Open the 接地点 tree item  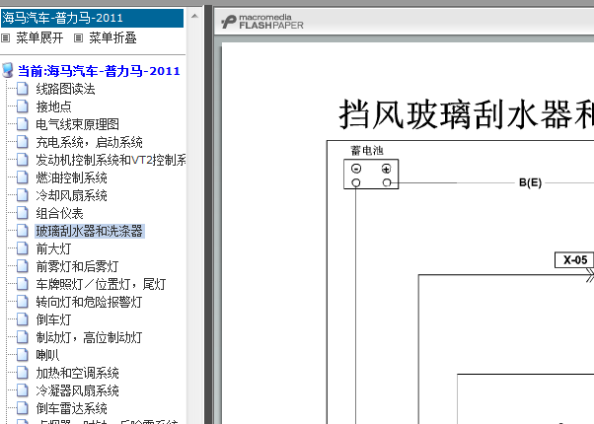[x=54, y=106]
